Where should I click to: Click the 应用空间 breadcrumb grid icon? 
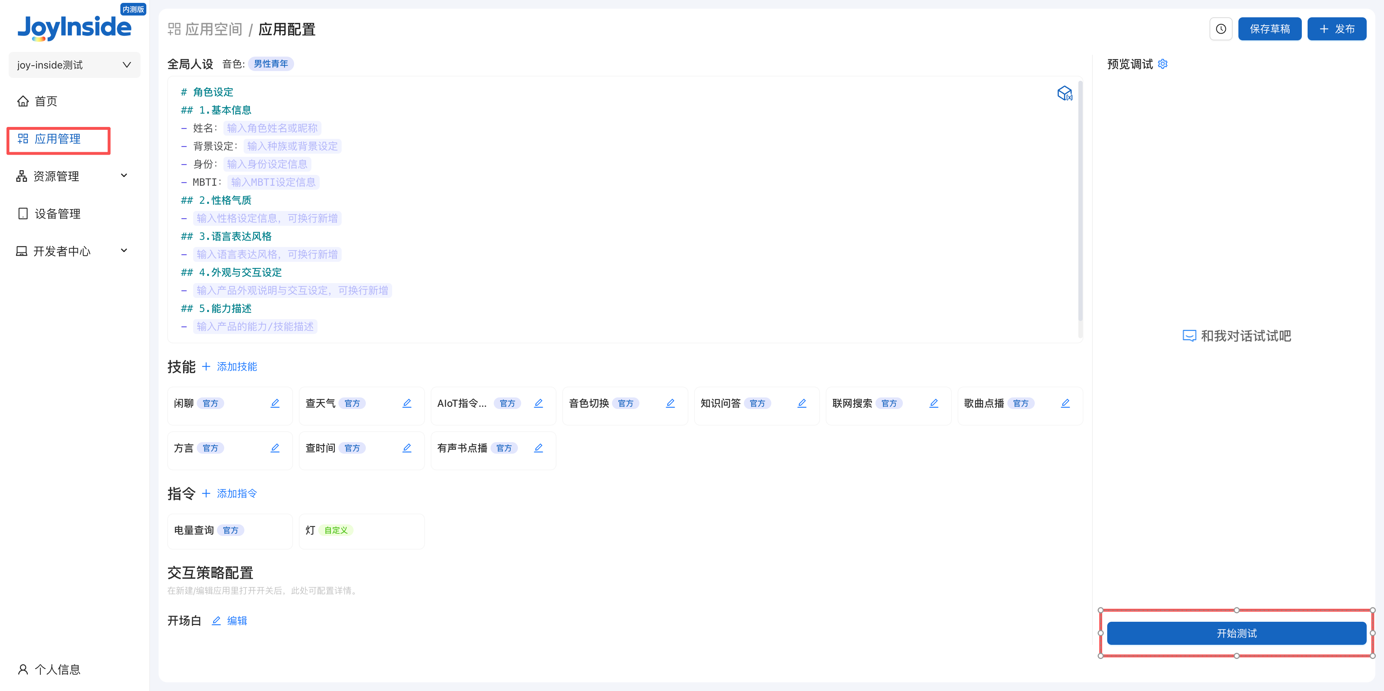[x=174, y=29]
